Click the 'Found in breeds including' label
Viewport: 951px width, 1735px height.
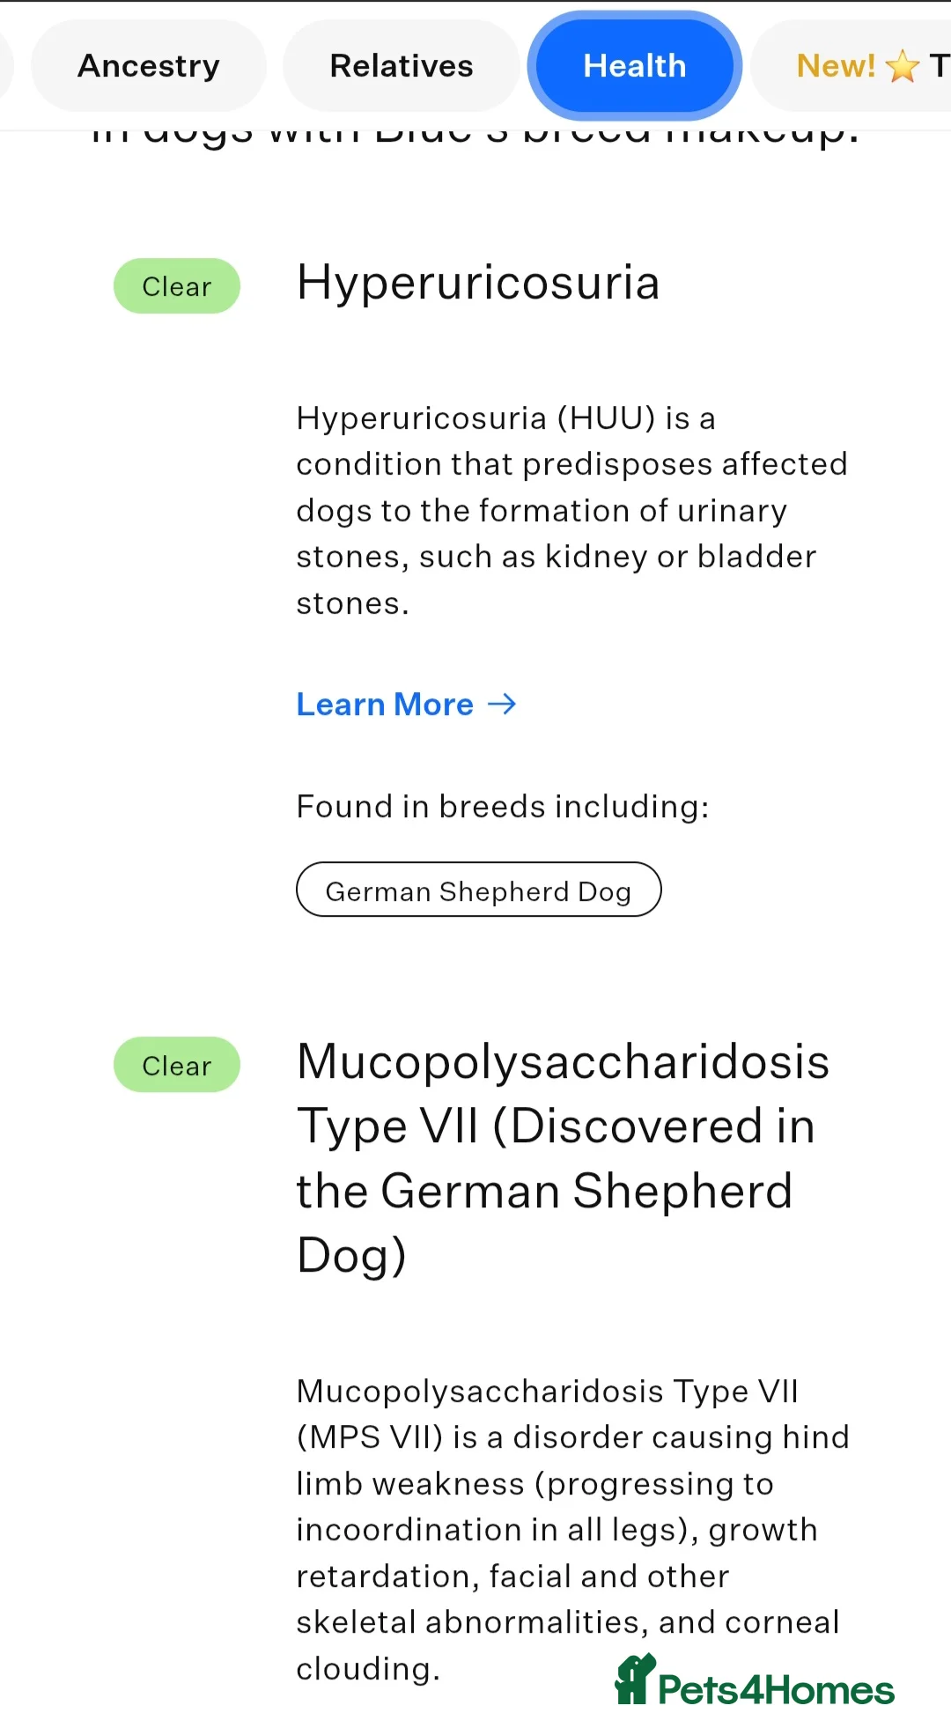pos(503,805)
